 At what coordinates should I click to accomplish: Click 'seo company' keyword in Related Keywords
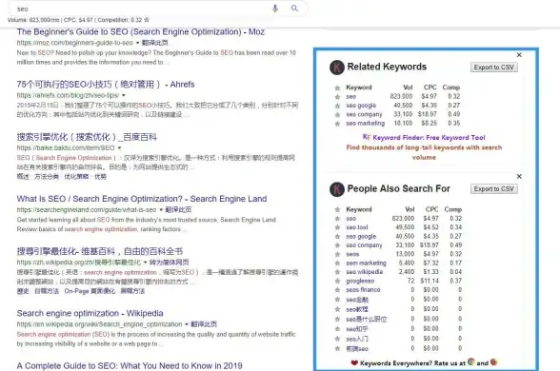364,114
